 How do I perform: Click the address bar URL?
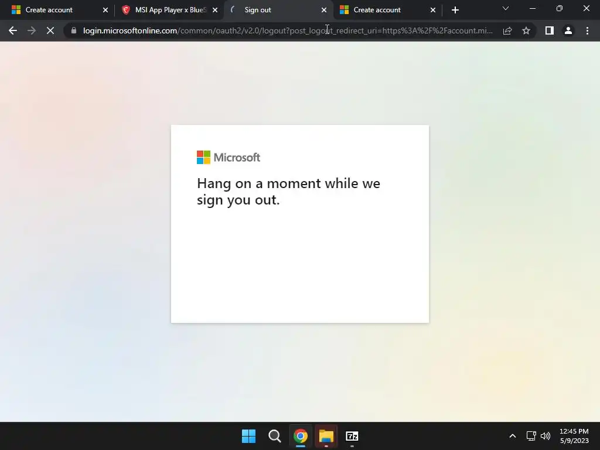coord(288,30)
